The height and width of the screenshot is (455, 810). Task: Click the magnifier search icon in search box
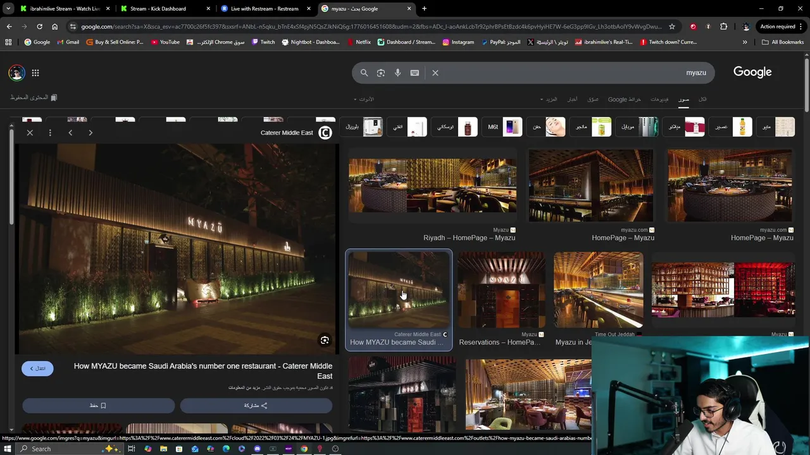[364, 73]
